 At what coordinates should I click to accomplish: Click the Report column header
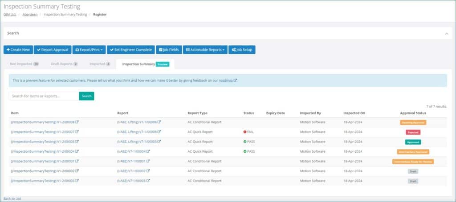(x=123, y=113)
